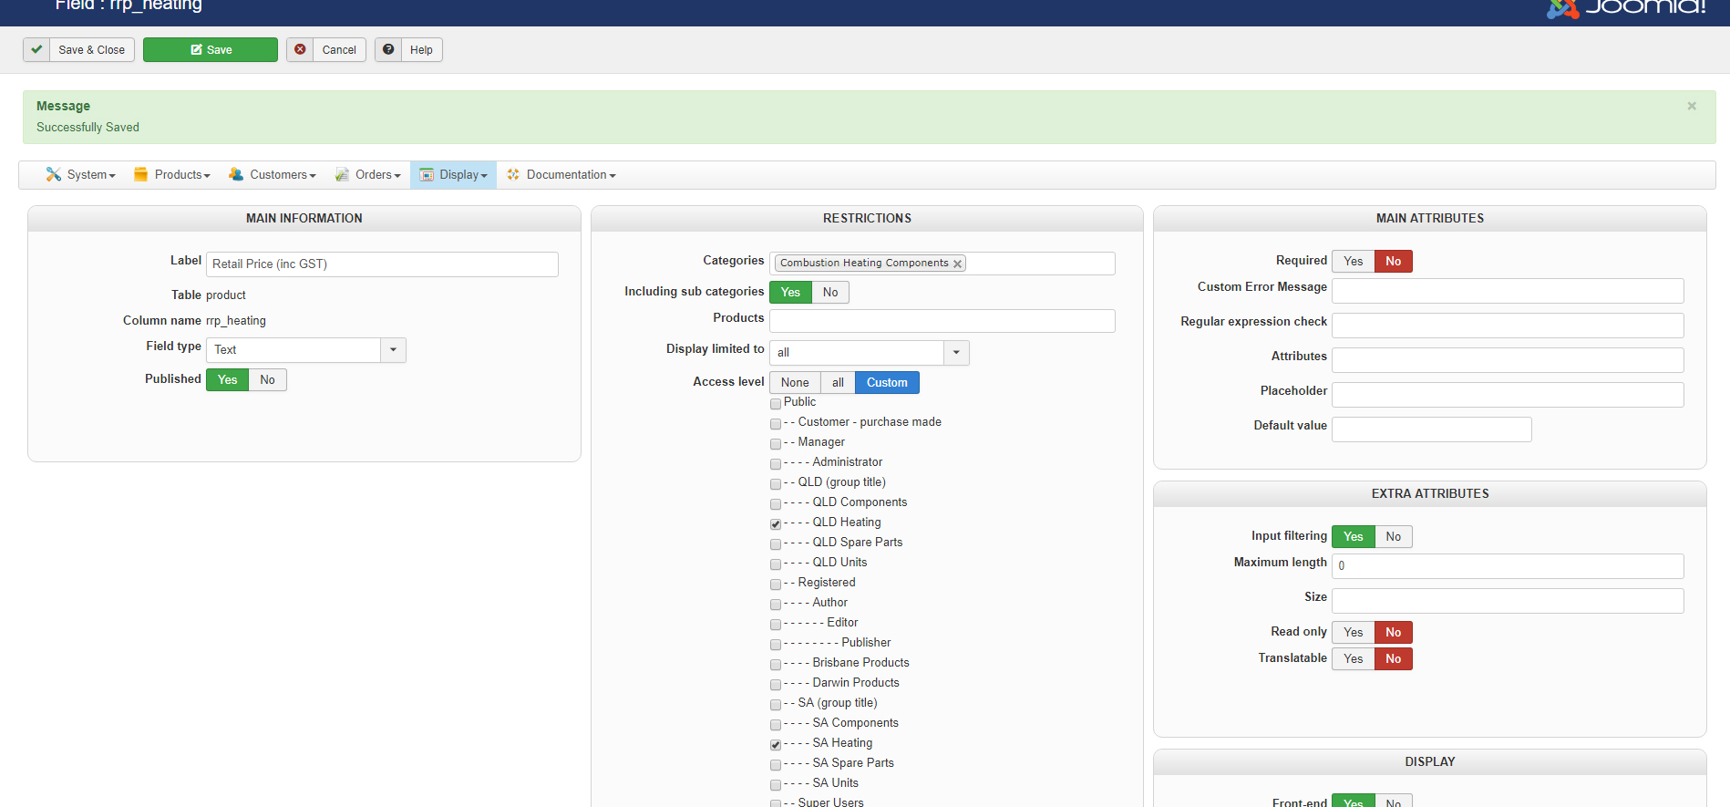Click the Save & Close checkmark icon

36,49
